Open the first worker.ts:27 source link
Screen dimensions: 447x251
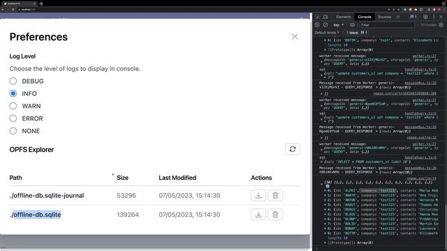tap(424, 56)
